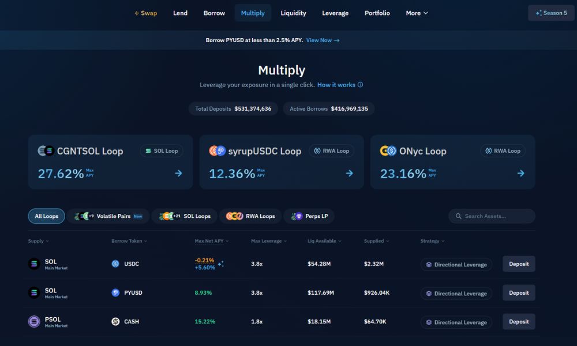This screenshot has height=346, width=577.
Task: Click the CASH token icon
Action: pyautogui.click(x=116, y=322)
